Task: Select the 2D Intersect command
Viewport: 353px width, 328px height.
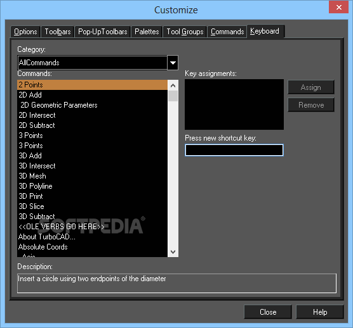Action: 92,115
